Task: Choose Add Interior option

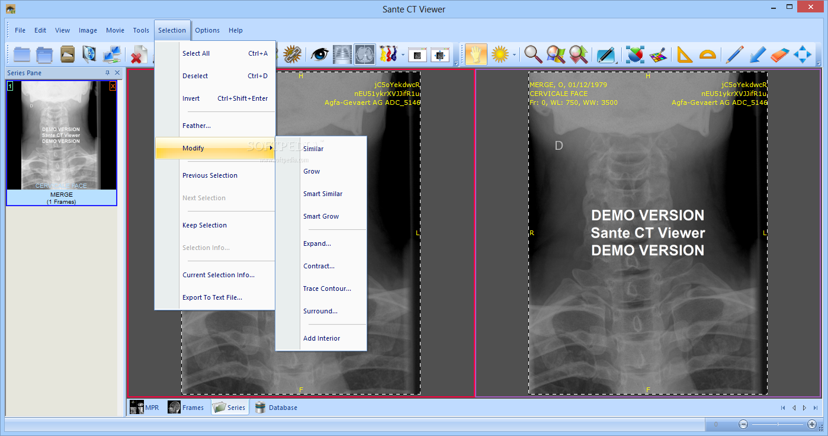Action: pyautogui.click(x=321, y=338)
